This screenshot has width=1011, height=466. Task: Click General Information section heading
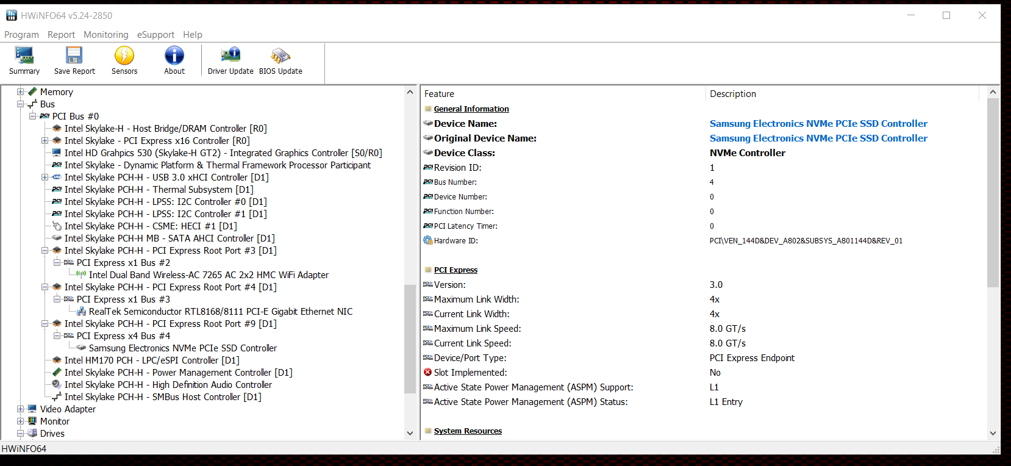[471, 109]
